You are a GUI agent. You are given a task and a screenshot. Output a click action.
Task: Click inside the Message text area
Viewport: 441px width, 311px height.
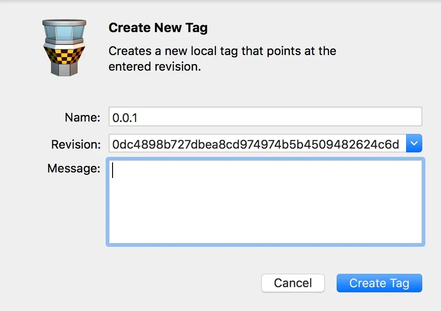[265, 202]
